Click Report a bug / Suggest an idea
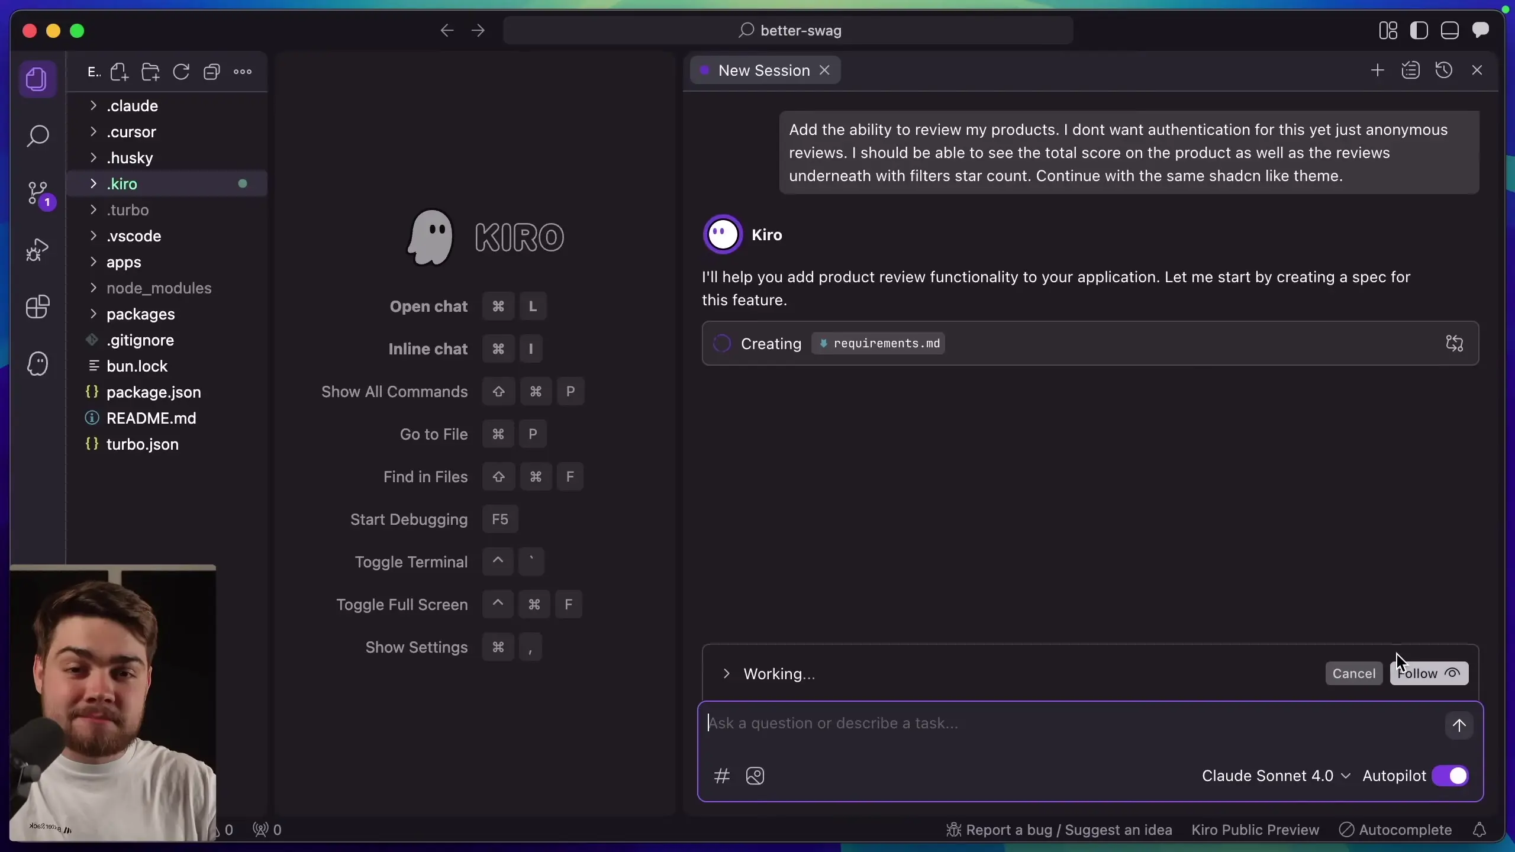 1059,830
